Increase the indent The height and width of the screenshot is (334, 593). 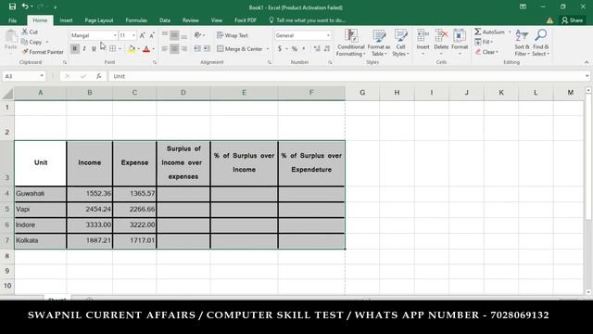point(207,49)
